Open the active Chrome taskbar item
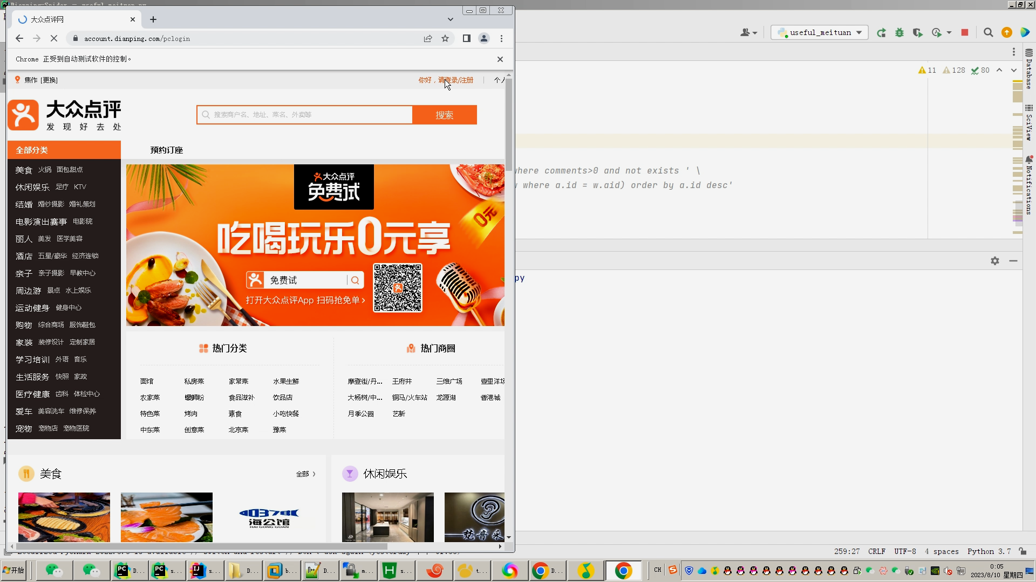The image size is (1036, 582). coord(623,570)
